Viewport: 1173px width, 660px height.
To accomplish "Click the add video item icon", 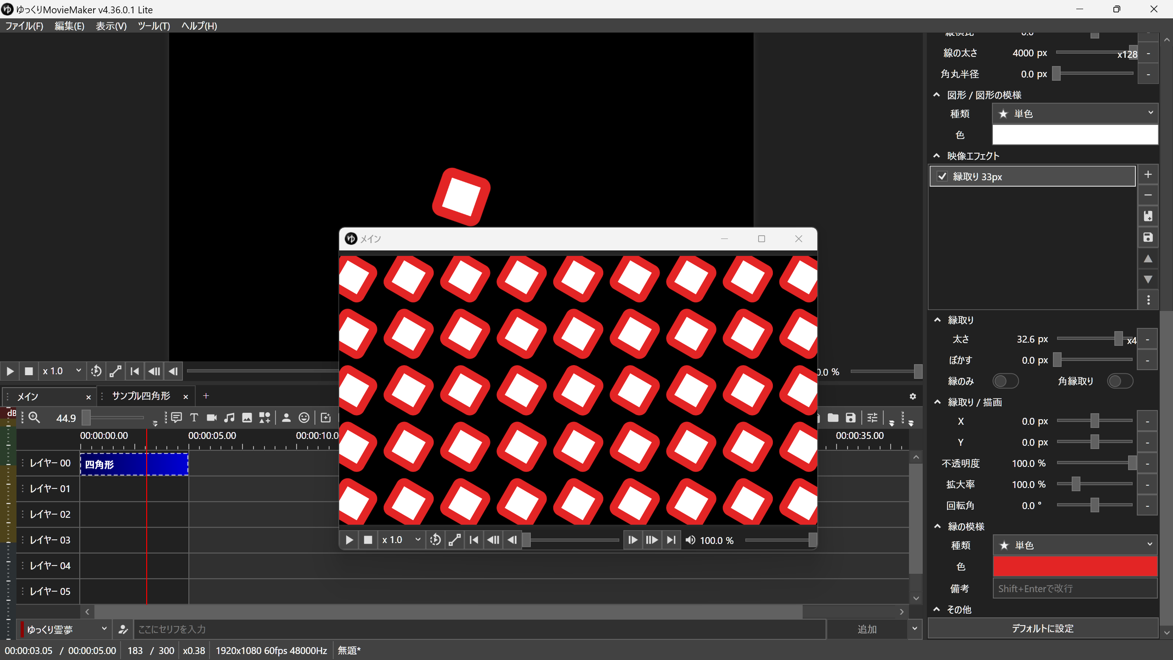I will (x=211, y=418).
